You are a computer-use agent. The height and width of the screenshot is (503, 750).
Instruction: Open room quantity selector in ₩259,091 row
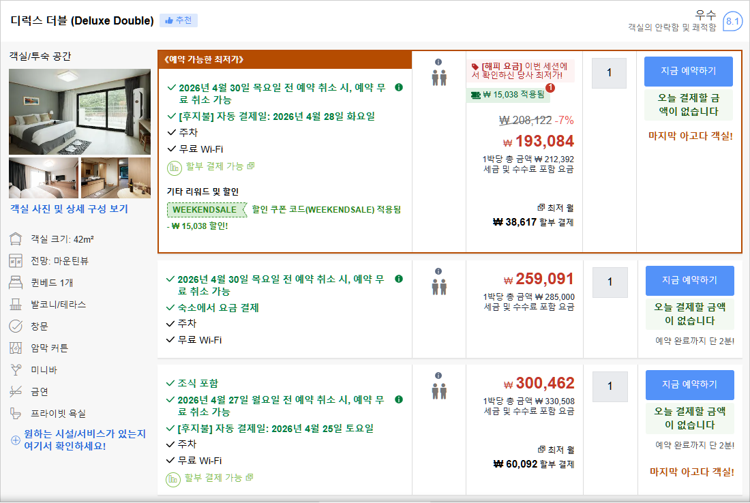coord(610,282)
